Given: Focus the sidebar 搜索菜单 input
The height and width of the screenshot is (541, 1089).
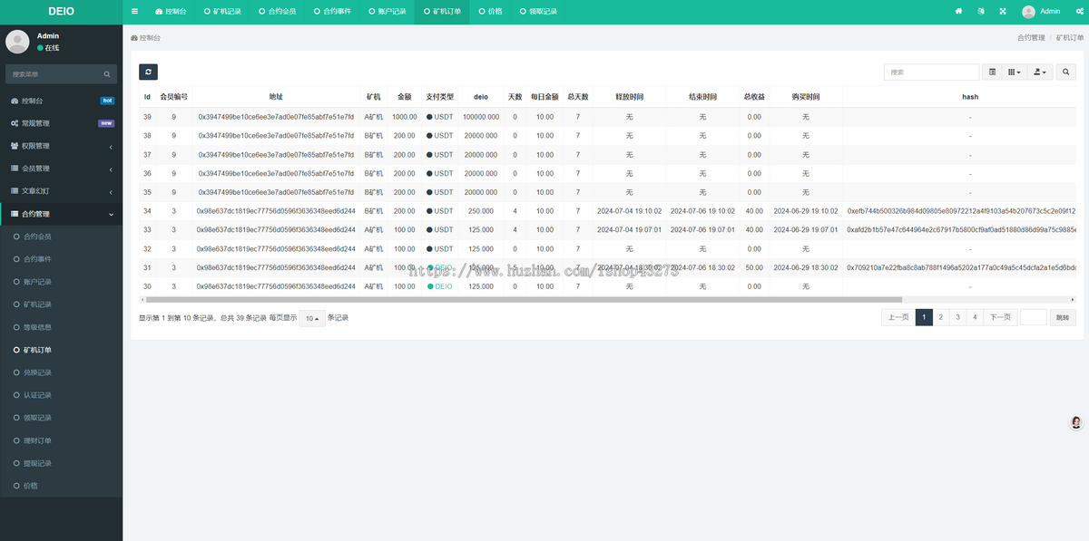Looking at the screenshot, I should [53, 74].
